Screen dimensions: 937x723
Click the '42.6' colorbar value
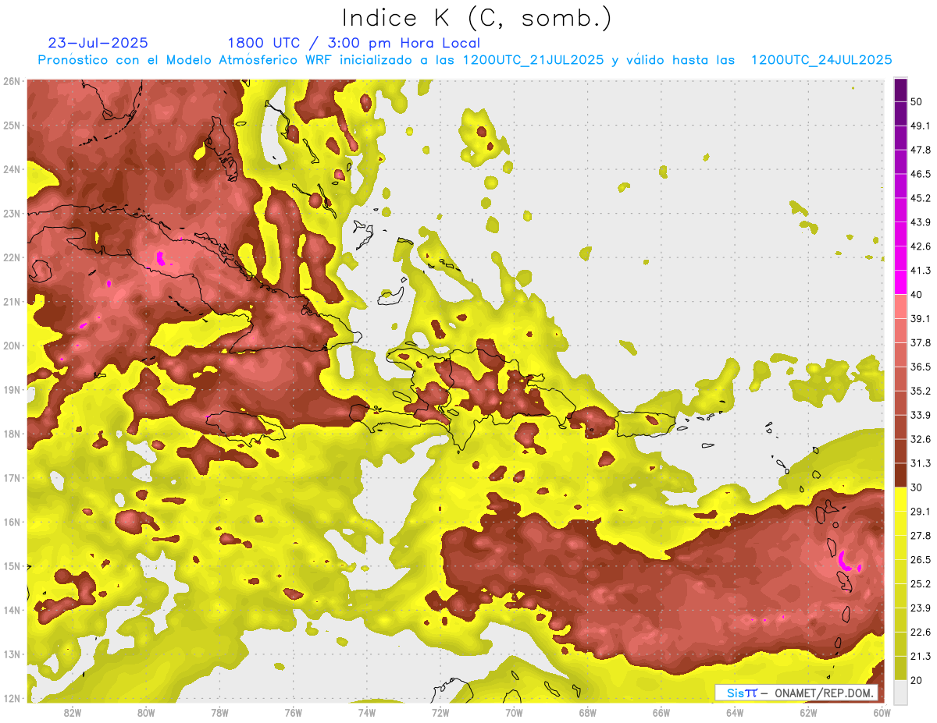[921, 246]
